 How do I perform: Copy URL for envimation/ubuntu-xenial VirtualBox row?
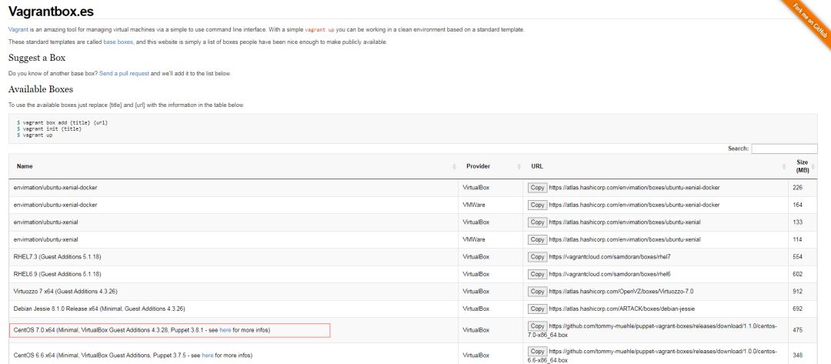tap(537, 222)
